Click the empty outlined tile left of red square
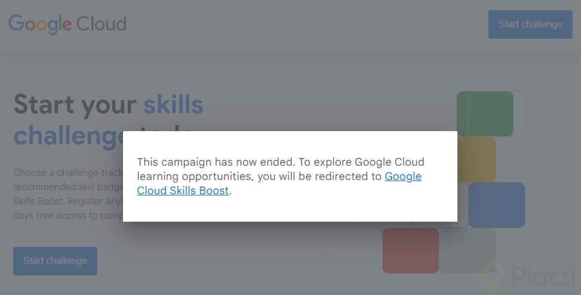Viewport: 581px width, 295px height. 353,250
